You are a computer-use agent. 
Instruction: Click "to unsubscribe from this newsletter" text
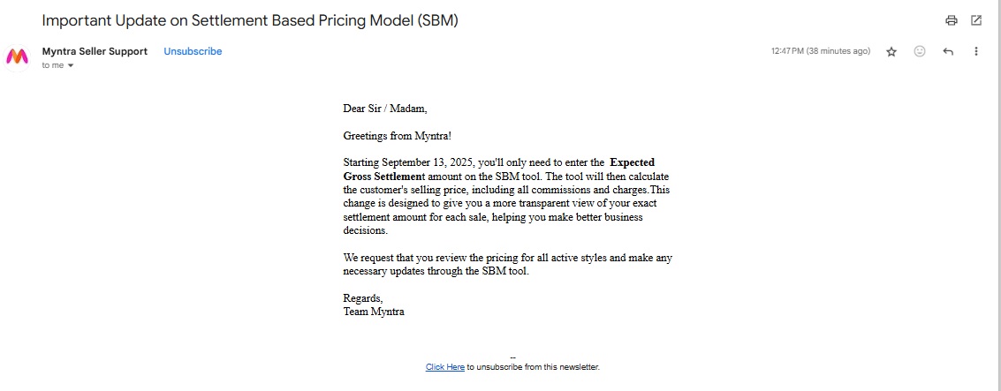click(533, 366)
